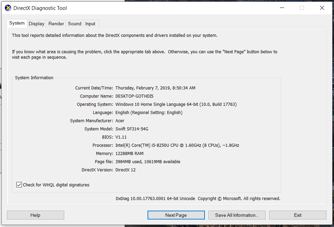
Task: Click the 'Page file:' label
Action: point(104,162)
